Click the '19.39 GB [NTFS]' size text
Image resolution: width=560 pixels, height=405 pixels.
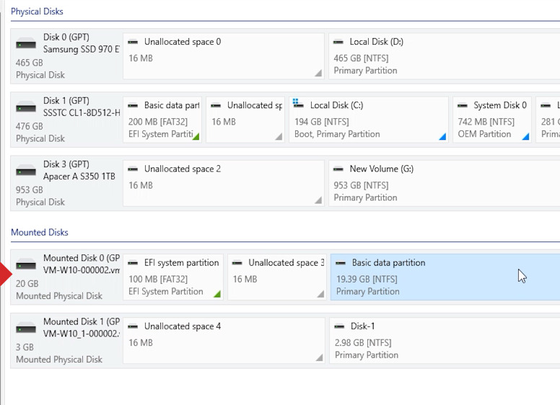click(367, 279)
